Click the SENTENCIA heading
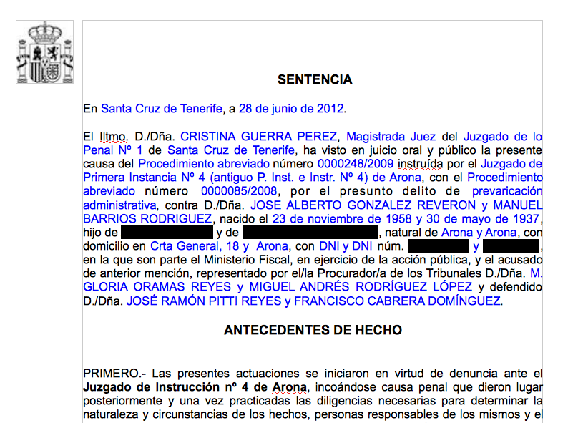 pyautogui.click(x=315, y=79)
